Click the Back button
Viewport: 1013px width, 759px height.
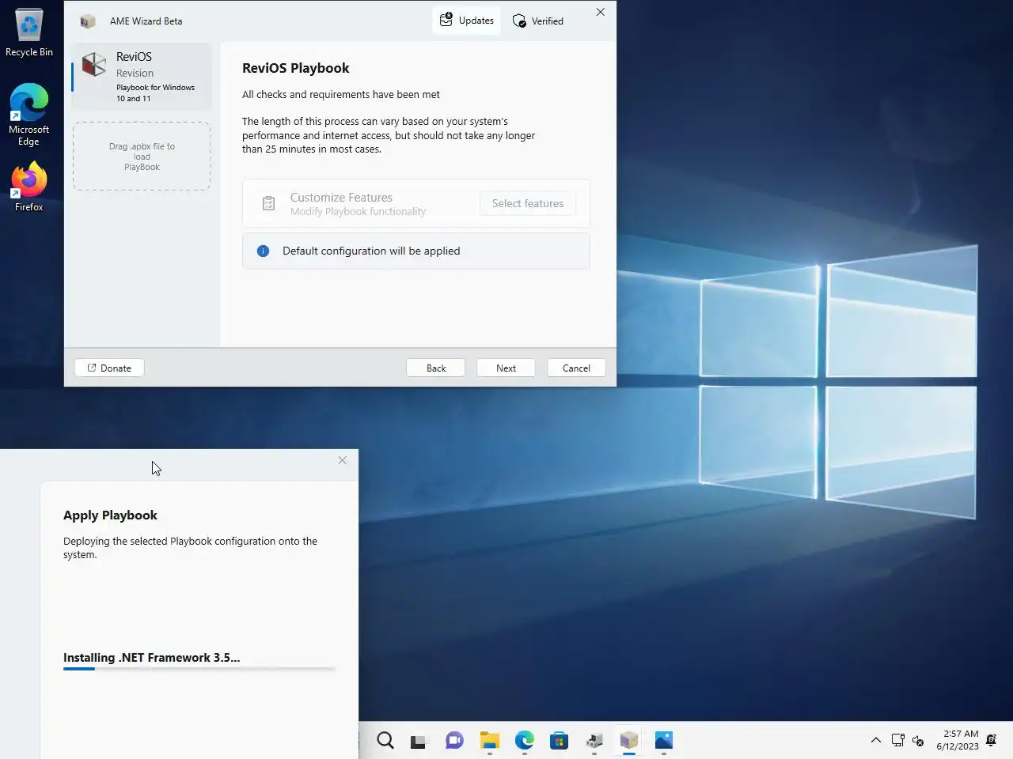(x=435, y=368)
